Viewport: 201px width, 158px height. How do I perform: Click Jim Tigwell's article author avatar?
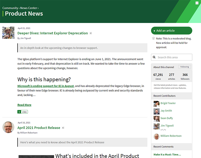(8, 33)
